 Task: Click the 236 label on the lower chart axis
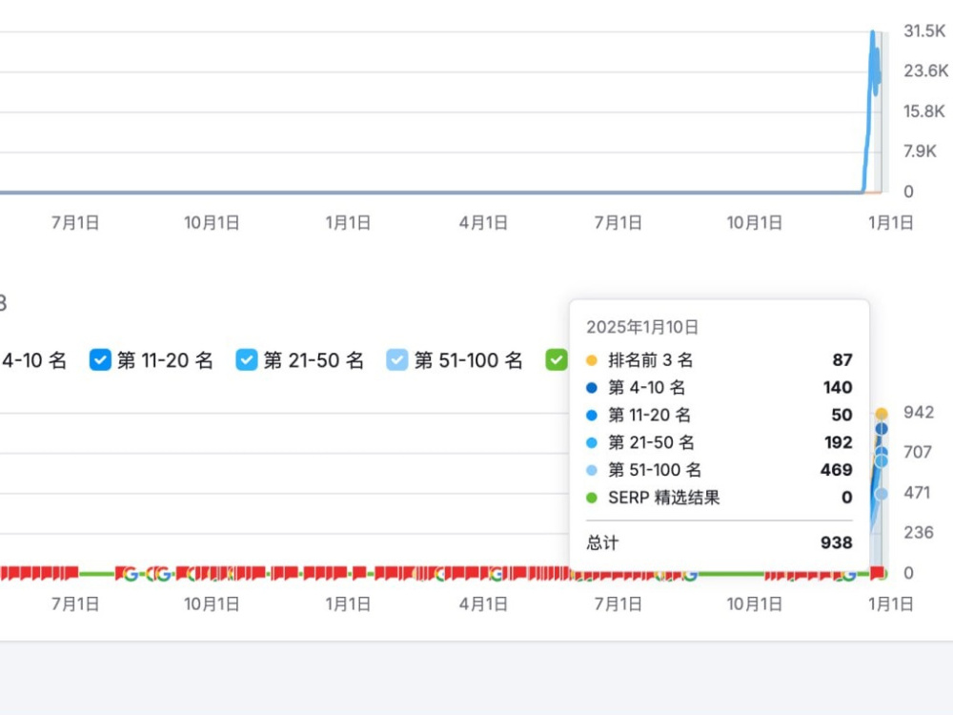(x=919, y=532)
